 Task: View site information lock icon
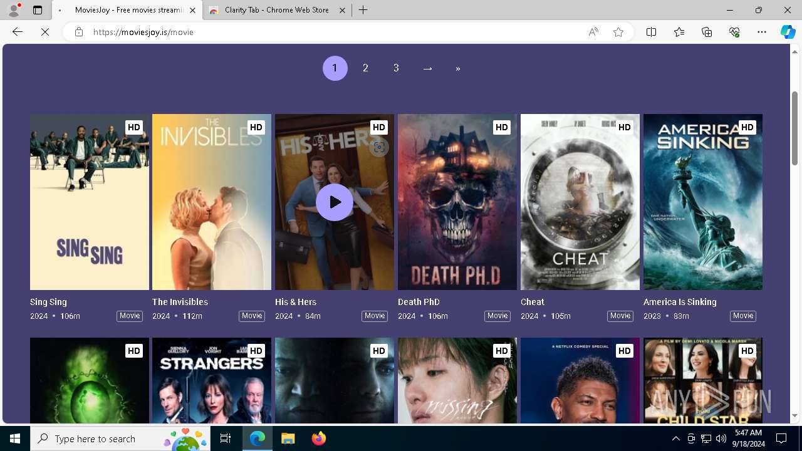point(78,32)
